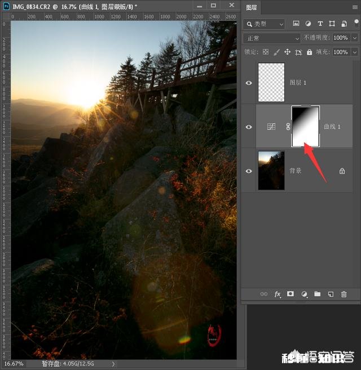Toggle visibility of the 曲线 1 layer
The width and height of the screenshot is (361, 370).
point(249,127)
